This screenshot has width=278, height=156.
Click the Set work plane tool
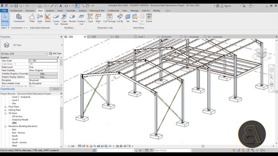tap(128, 18)
